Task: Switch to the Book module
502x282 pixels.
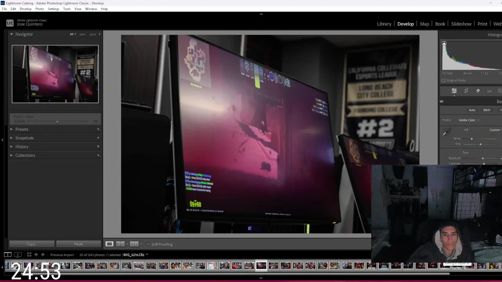Action: tap(440, 24)
